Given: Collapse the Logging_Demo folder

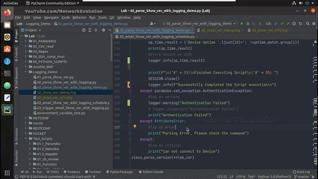Looking at the screenshot, I should 26,72.
